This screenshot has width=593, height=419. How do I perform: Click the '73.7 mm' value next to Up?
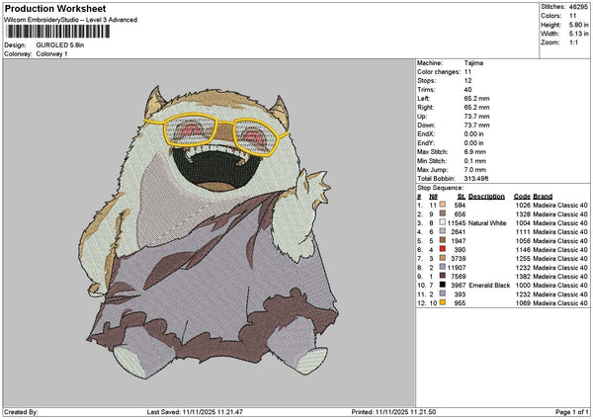pos(476,117)
